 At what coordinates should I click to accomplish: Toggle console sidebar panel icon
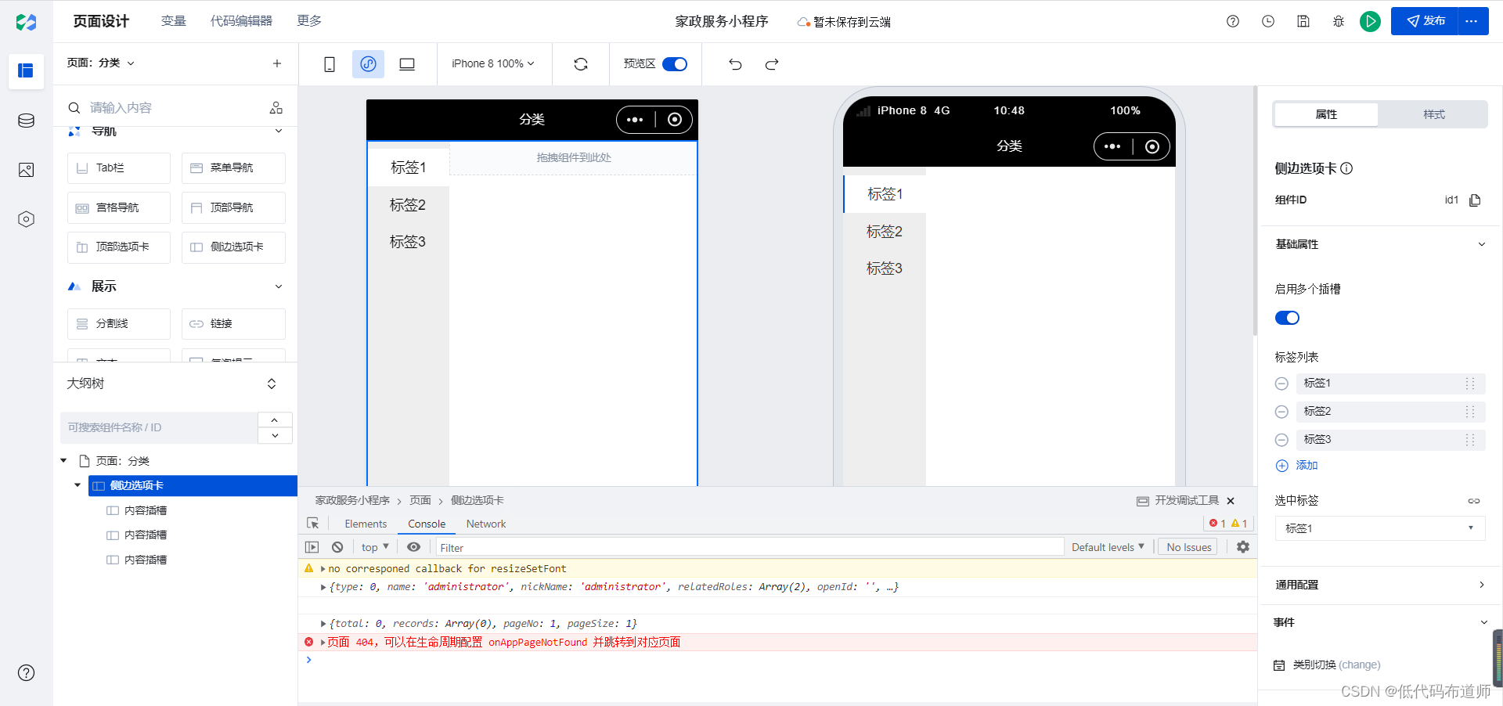312,547
